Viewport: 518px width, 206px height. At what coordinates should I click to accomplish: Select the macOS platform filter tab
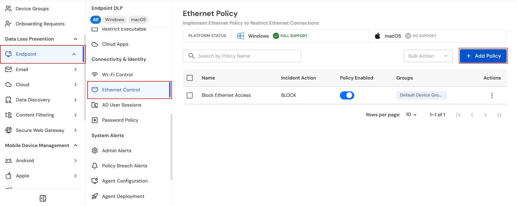138,20
